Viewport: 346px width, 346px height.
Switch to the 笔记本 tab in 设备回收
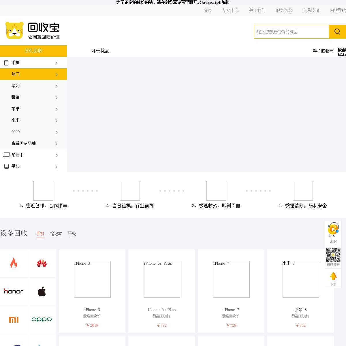tap(56, 234)
